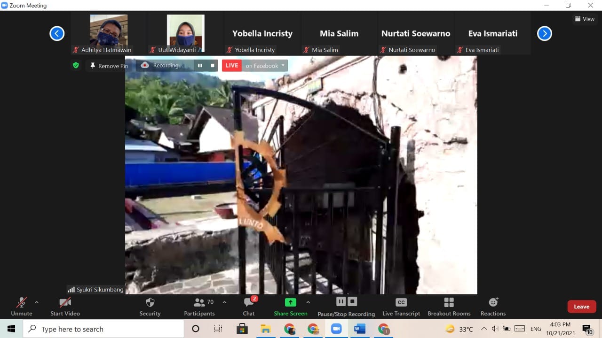Open the Security options

pos(150,306)
